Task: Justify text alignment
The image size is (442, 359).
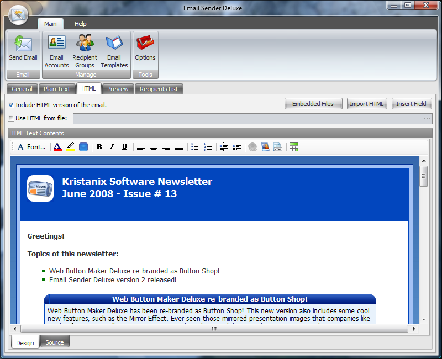Action: point(179,147)
